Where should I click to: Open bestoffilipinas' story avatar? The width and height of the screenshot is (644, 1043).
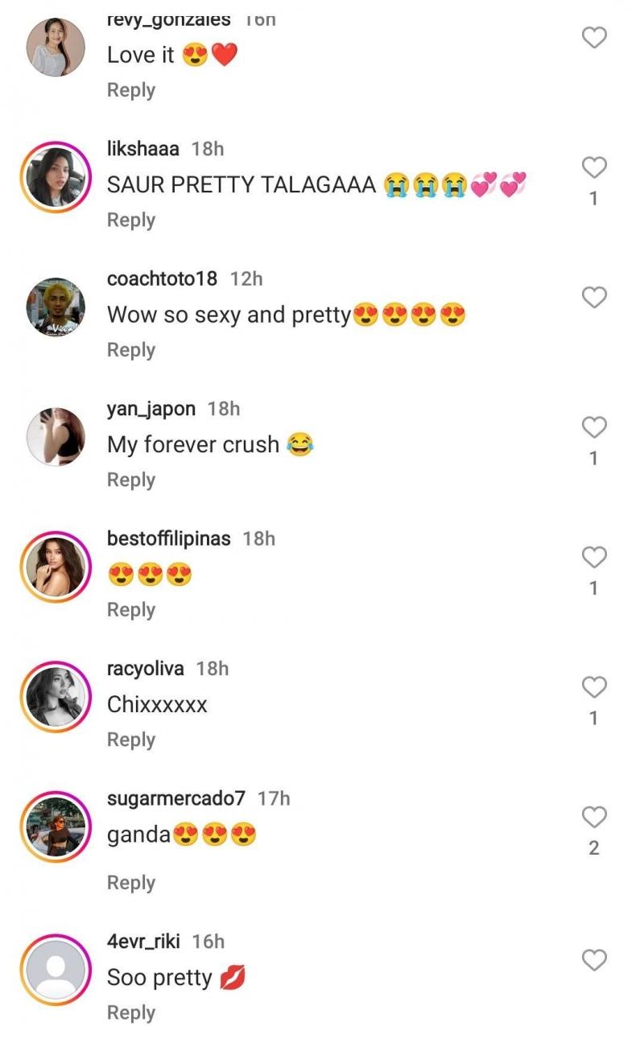coord(56,567)
